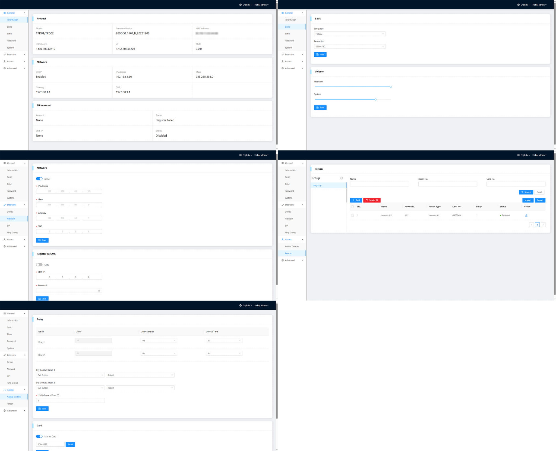Show CMS password with eye icon

(99, 291)
